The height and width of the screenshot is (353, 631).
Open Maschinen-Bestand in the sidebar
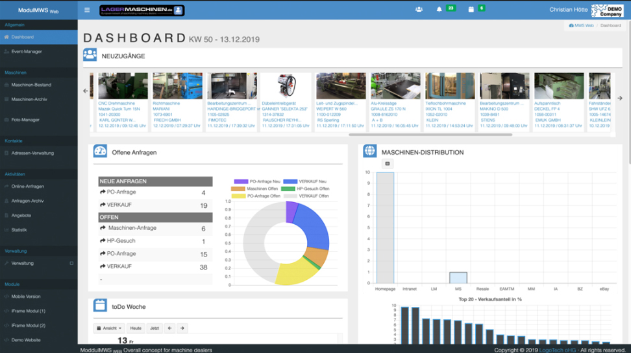click(31, 85)
